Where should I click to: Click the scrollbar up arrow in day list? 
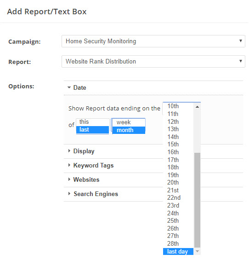[x=197, y=107]
